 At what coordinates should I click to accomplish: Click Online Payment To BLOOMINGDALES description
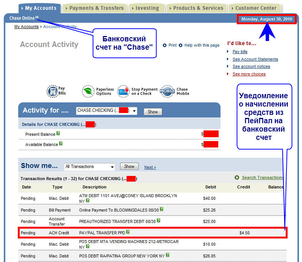click(119, 210)
